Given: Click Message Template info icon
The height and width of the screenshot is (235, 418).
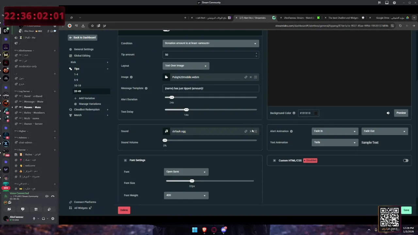Looking at the screenshot, I should (146, 88).
